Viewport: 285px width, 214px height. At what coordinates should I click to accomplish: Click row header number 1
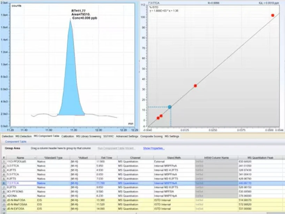click(x=4, y=162)
